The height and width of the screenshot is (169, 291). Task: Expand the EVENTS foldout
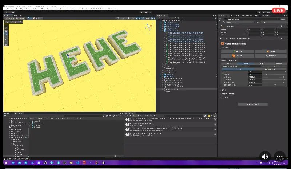[x=224, y=98]
